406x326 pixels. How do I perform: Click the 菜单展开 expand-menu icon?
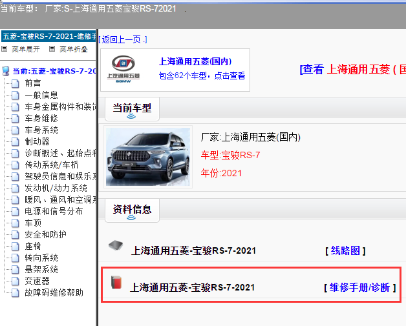coord(5,48)
